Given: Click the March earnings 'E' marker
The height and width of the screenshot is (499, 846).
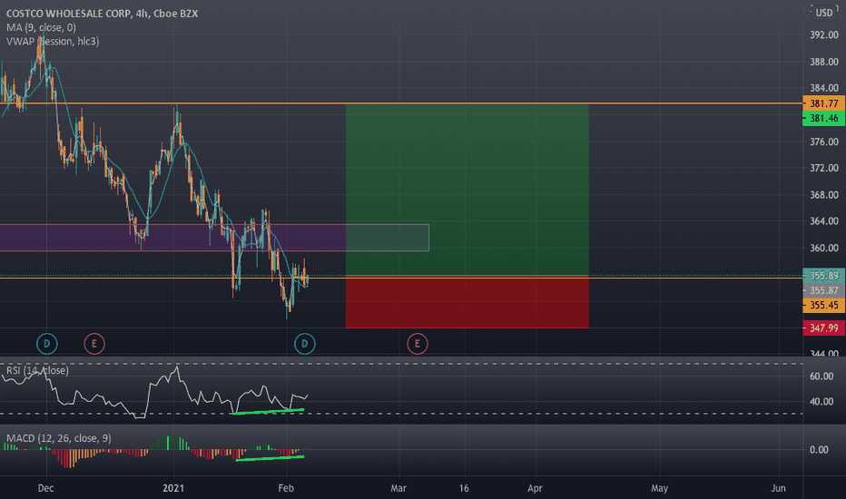Looking at the screenshot, I should (417, 344).
